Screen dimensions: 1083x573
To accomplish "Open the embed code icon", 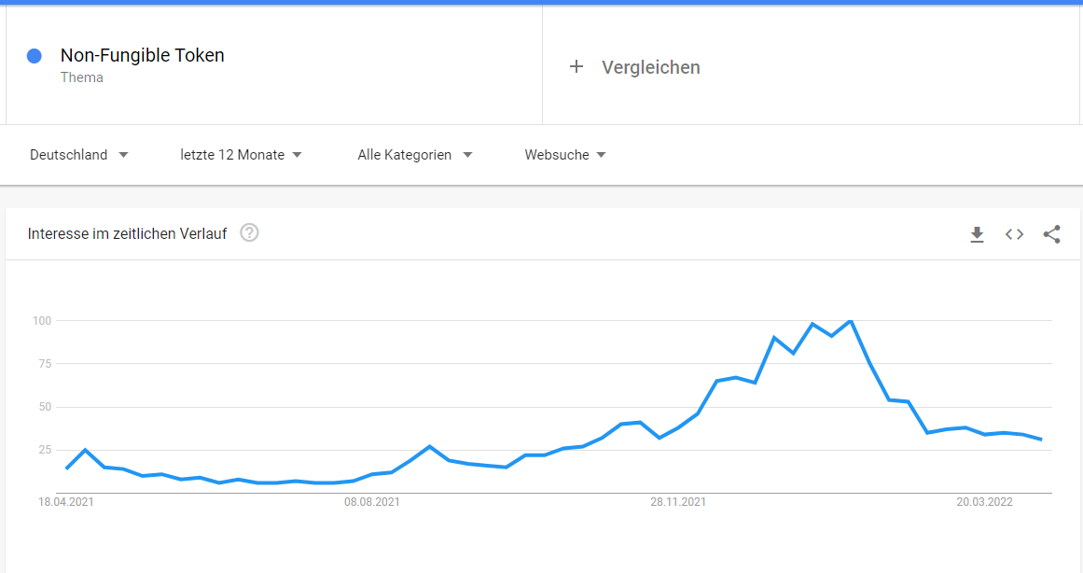I will pyautogui.click(x=1014, y=234).
